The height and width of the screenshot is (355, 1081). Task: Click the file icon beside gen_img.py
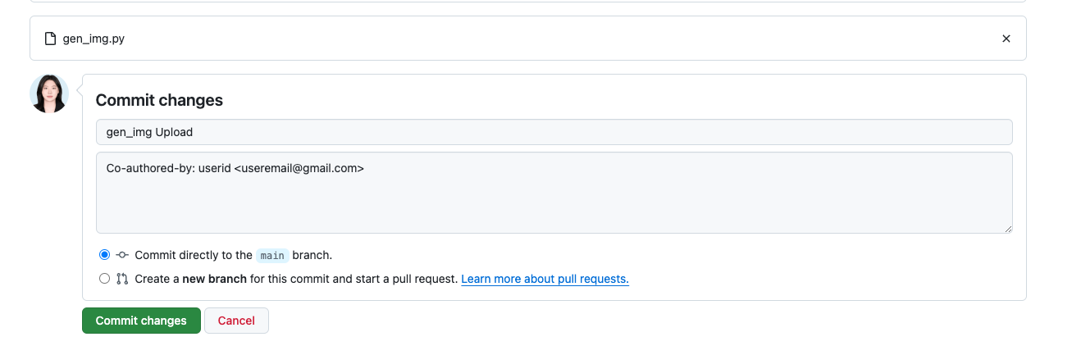tap(50, 39)
